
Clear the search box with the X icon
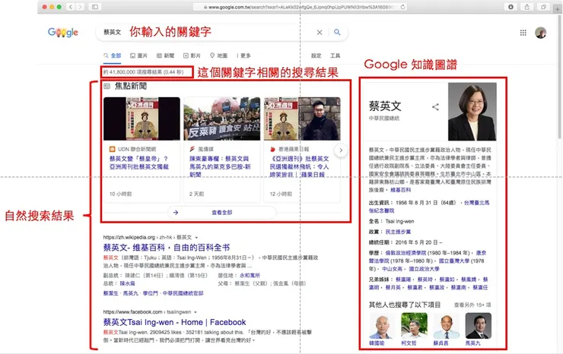(x=320, y=32)
